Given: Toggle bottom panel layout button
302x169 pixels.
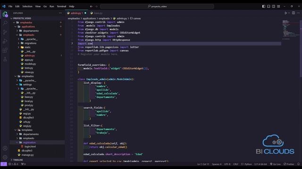Looking at the screenshot, I should tap(268, 6).
